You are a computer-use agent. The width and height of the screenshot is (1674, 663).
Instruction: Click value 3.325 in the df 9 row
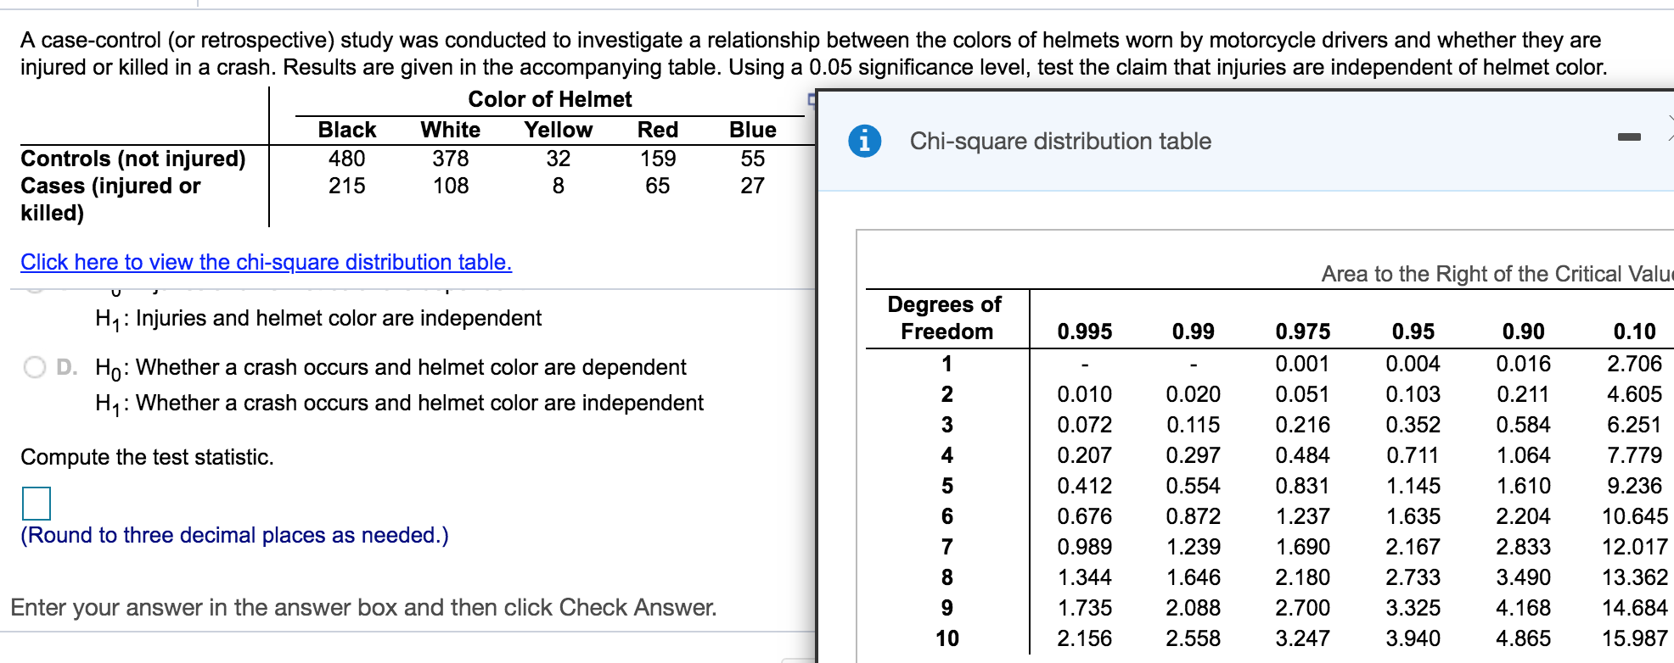(1413, 608)
